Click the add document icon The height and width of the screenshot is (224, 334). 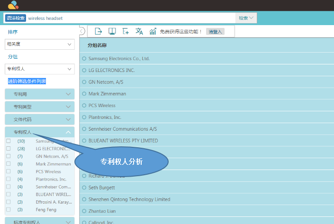(126, 31)
